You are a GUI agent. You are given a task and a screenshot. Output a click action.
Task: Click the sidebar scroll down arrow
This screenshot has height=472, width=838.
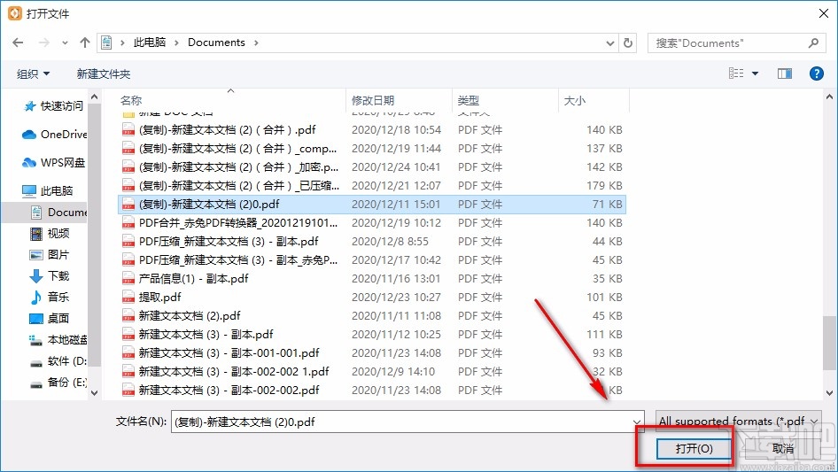tap(95, 393)
